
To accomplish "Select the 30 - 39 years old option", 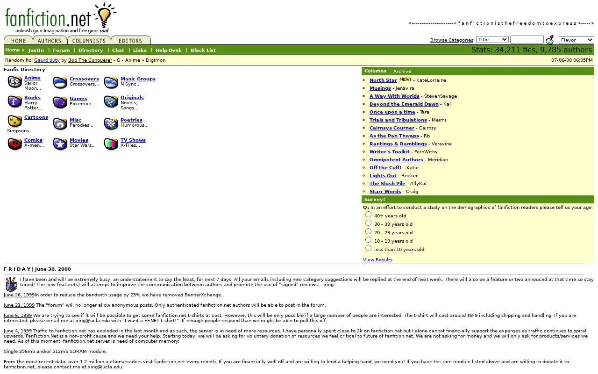I will tap(368, 223).
